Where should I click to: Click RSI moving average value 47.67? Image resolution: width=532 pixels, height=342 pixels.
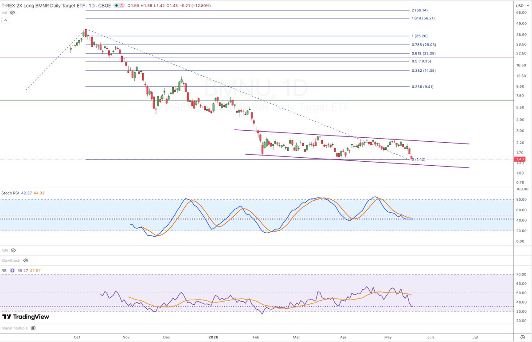click(x=34, y=270)
